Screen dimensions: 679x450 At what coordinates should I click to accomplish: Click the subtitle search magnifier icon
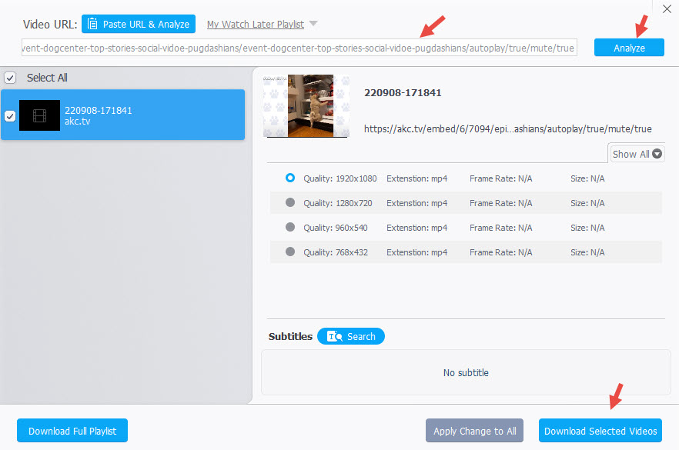pyautogui.click(x=334, y=336)
